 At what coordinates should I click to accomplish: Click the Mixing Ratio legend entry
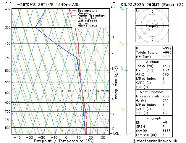tap(85, 26)
